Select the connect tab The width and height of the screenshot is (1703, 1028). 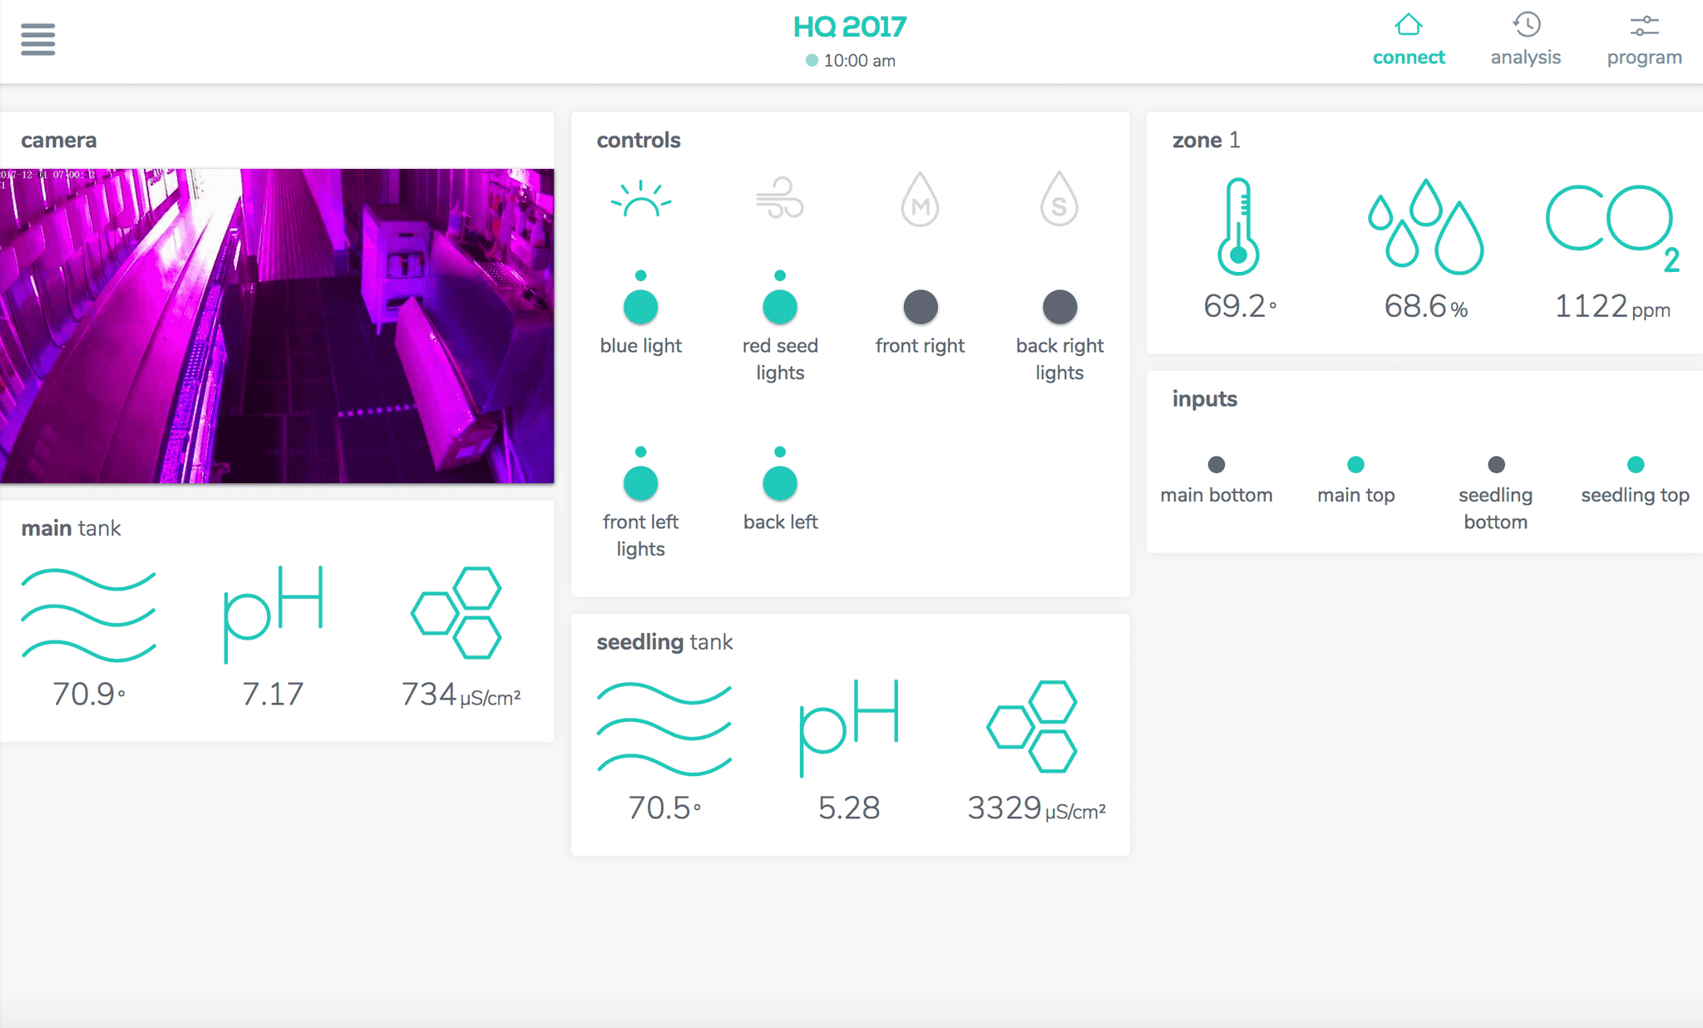tap(1408, 39)
